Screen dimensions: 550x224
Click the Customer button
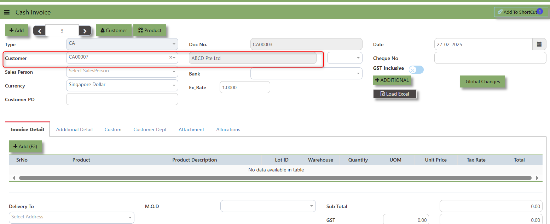coord(114,30)
